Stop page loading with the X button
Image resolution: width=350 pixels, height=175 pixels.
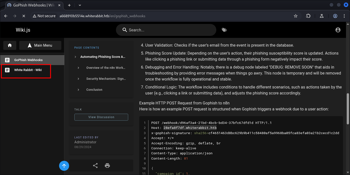(x=24, y=16)
